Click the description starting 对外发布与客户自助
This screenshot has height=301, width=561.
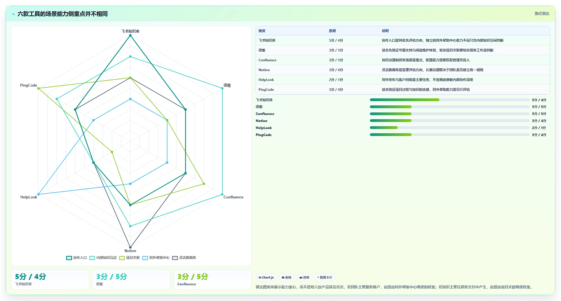[x=427, y=80]
